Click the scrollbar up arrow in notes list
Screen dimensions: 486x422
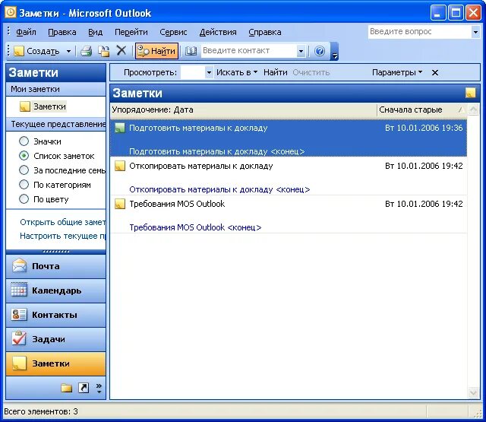point(473,109)
